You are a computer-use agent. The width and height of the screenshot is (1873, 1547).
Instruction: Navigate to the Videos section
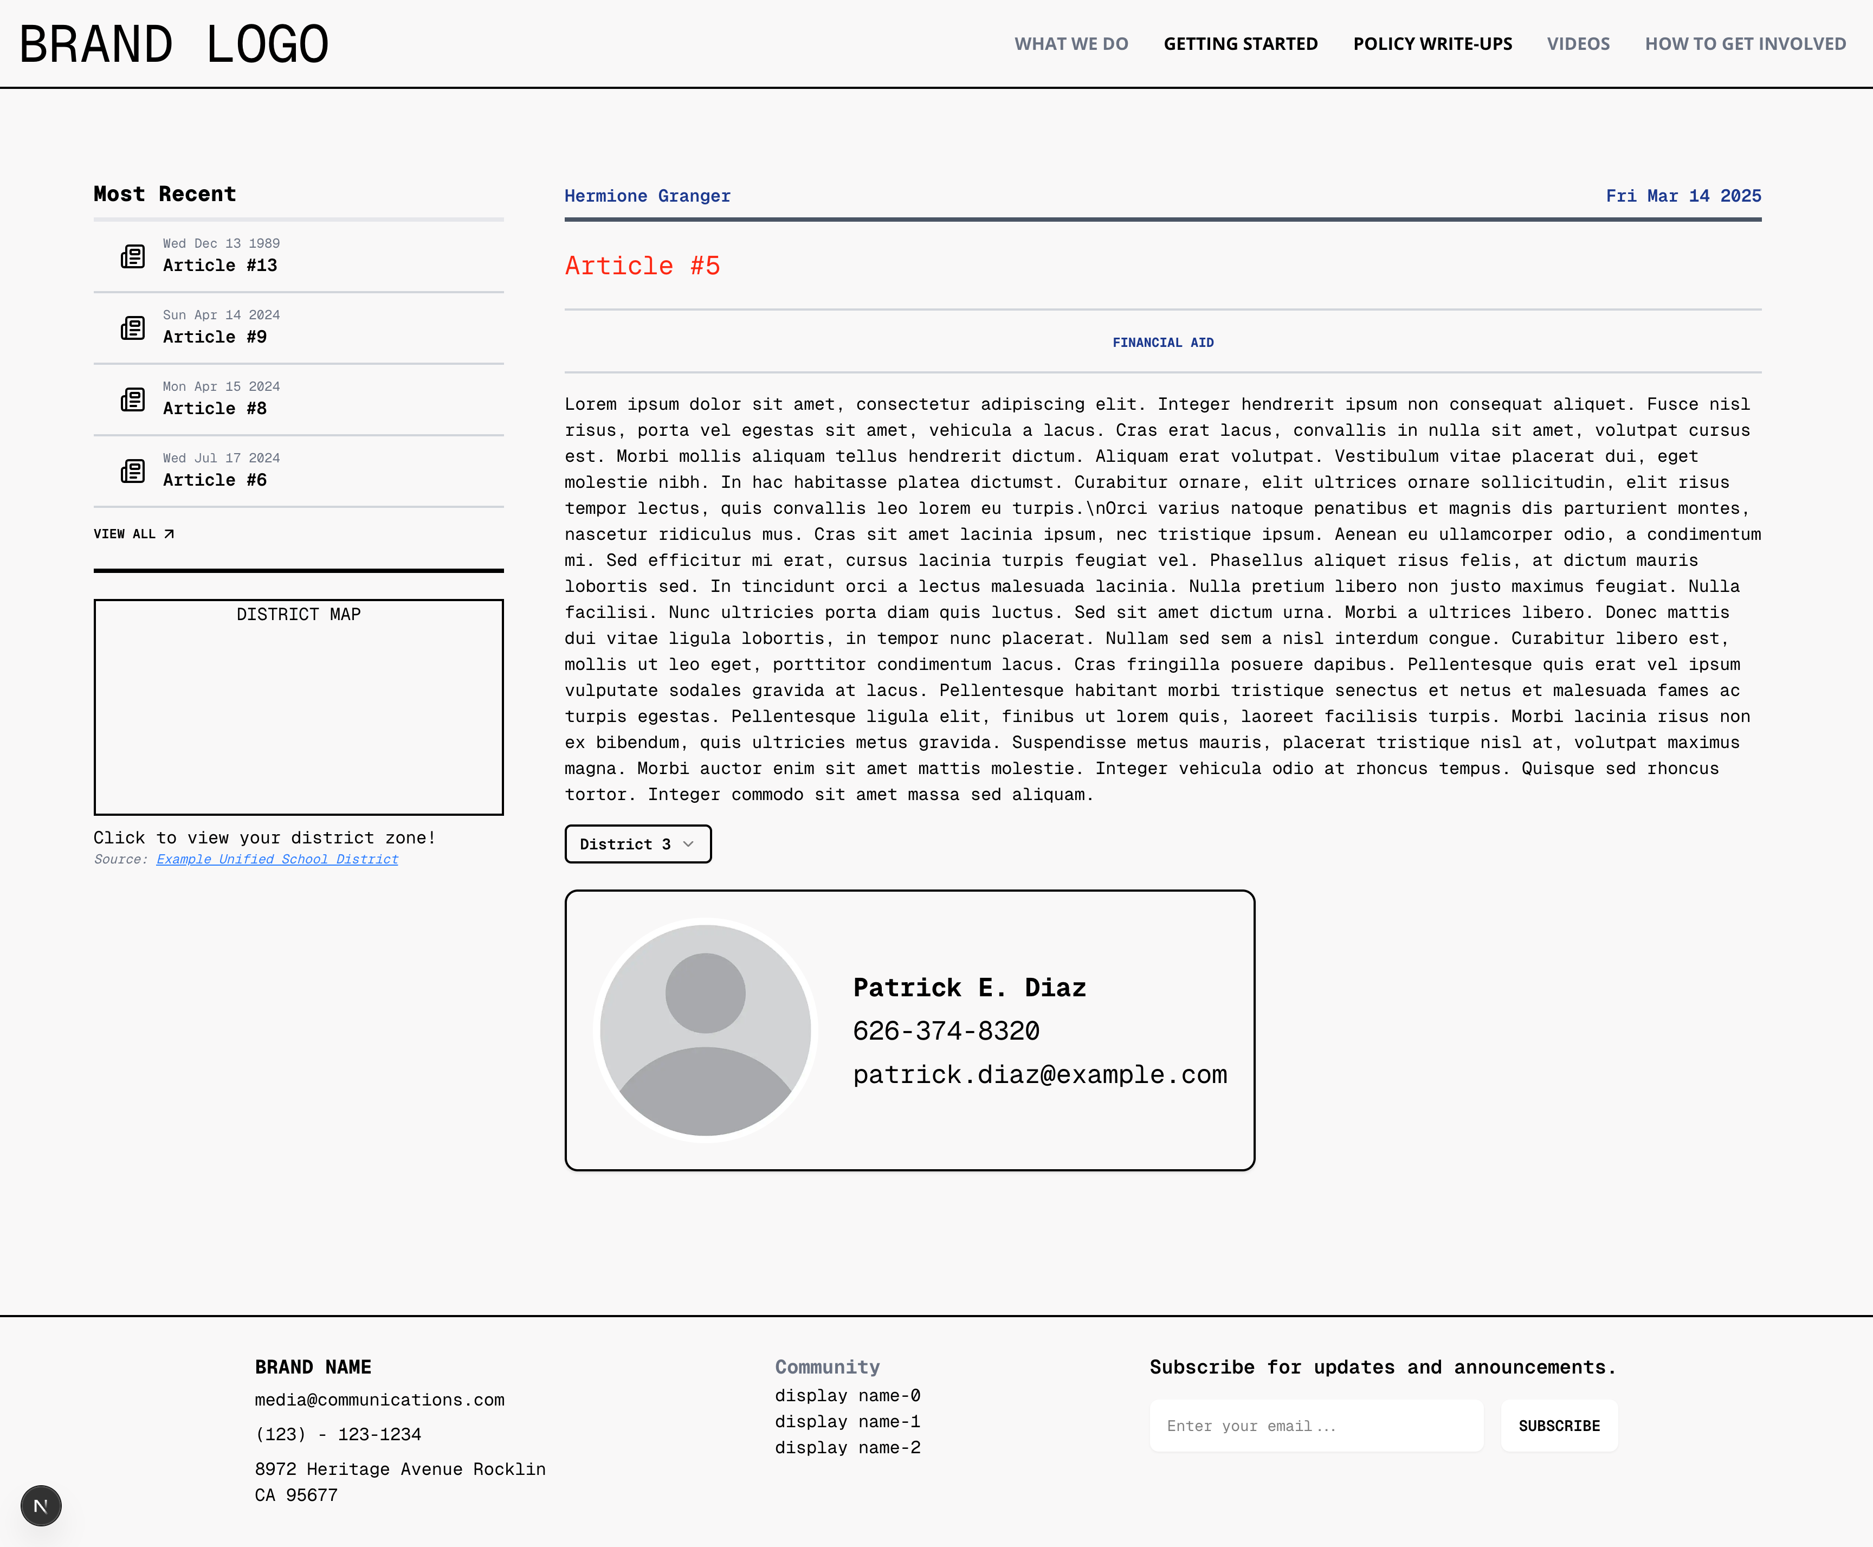point(1577,44)
